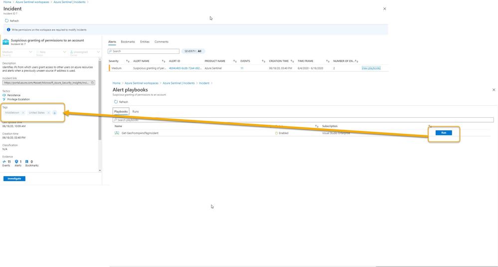Go to Home in top breadcrumb

[x=7, y=2]
